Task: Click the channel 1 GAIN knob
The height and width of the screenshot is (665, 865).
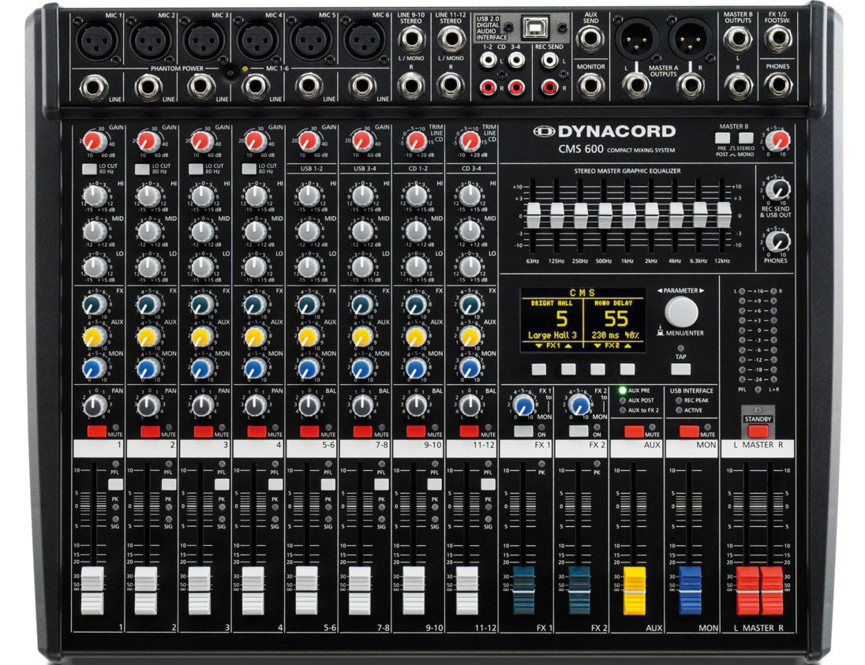Action: coord(96,142)
